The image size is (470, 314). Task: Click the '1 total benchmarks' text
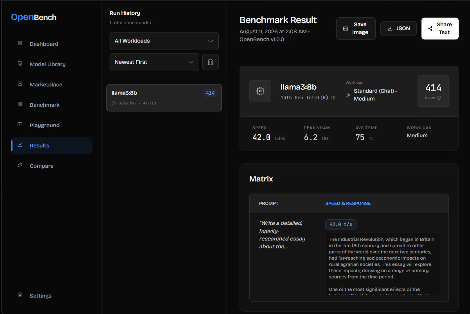130,23
